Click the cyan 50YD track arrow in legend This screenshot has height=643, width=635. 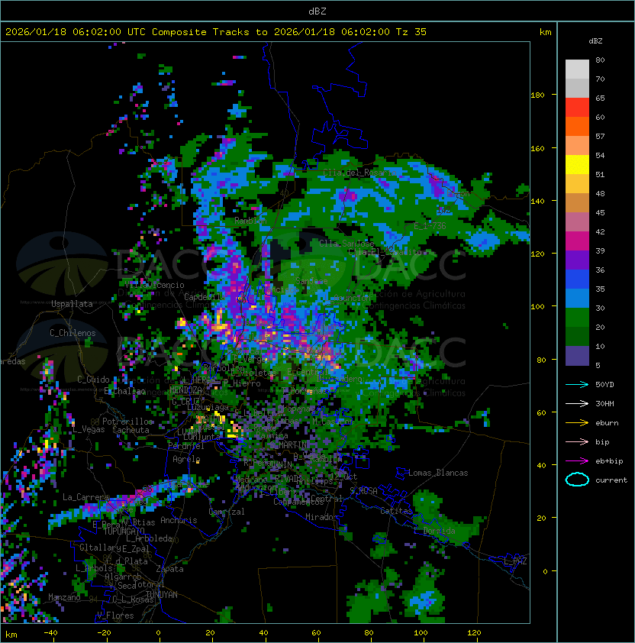[x=577, y=384]
